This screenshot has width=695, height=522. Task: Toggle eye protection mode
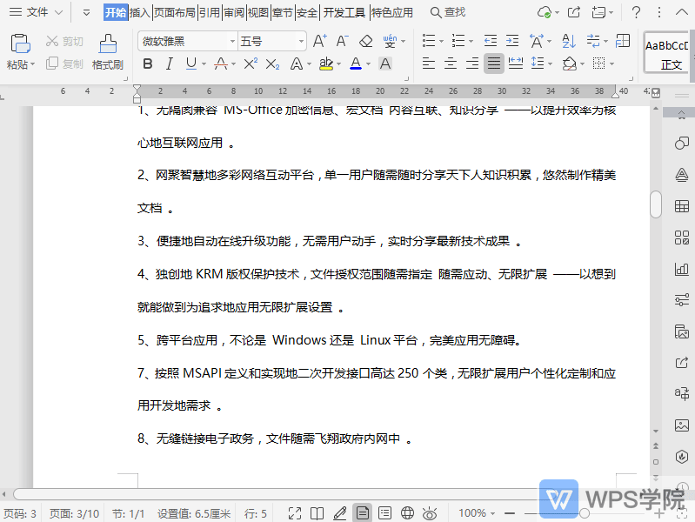(x=430, y=513)
